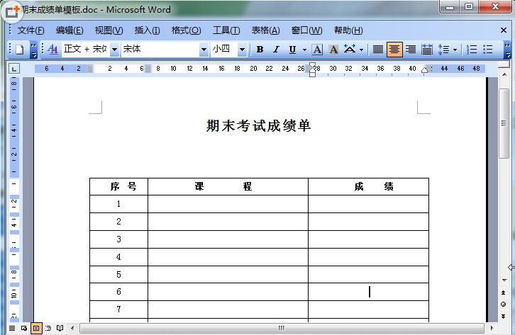Open Line Spacing dropdown arrow
This screenshot has height=335, width=515.
point(455,50)
